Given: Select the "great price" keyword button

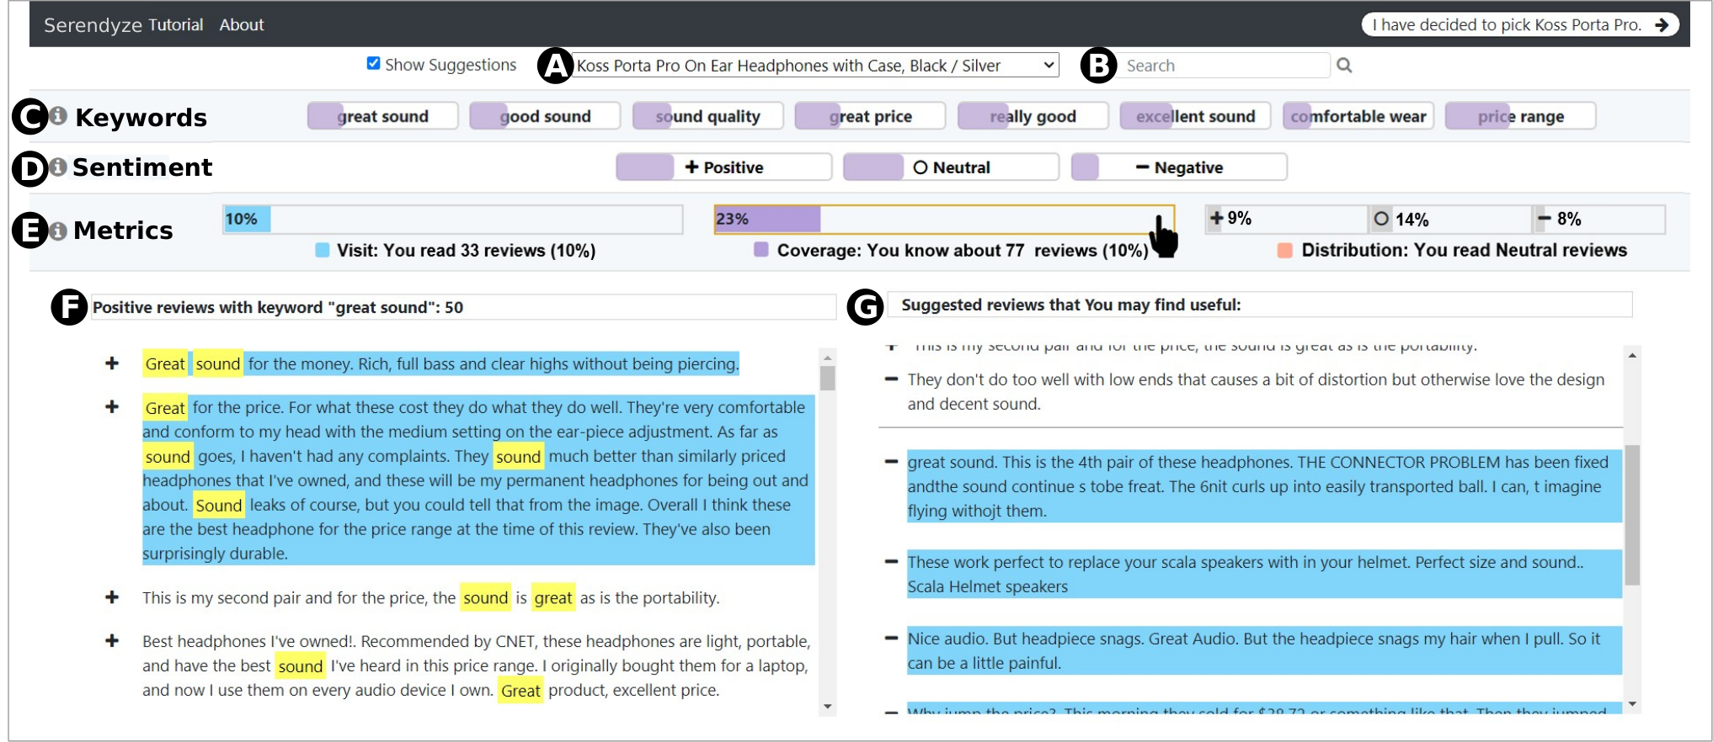Looking at the screenshot, I should pos(870,116).
